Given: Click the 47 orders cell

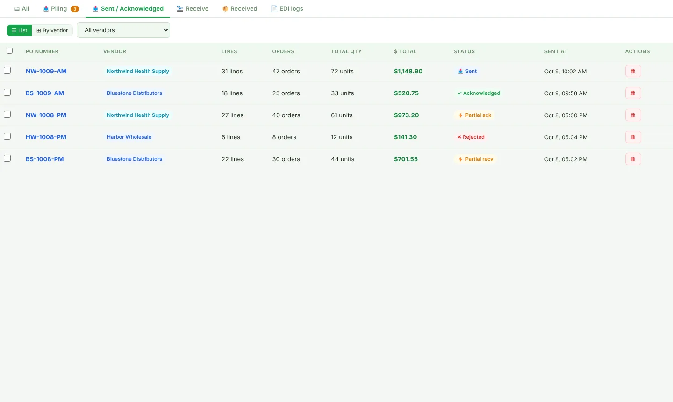Looking at the screenshot, I should [x=286, y=72].
